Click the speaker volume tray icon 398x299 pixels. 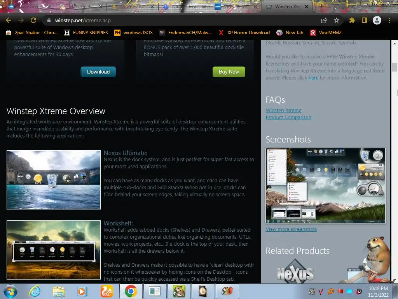tap(359, 291)
